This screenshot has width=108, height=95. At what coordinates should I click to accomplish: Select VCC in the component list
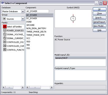(x=28, y=38)
